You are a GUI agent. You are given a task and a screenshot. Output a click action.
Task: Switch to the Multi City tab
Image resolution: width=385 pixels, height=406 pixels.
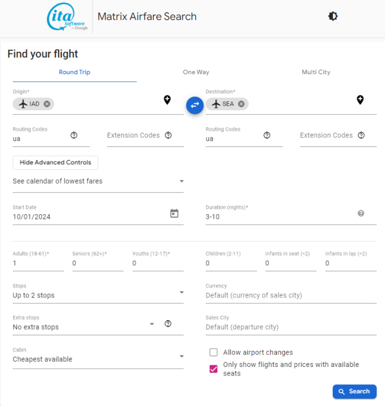[316, 72]
